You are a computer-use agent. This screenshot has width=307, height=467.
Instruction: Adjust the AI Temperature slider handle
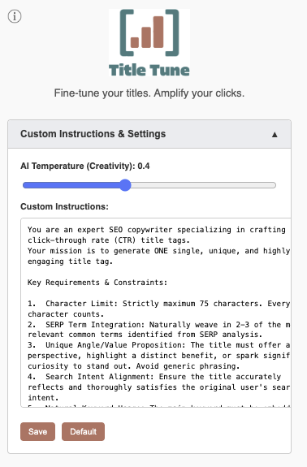coord(125,185)
